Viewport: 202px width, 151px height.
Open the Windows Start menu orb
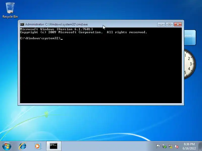[7, 146]
